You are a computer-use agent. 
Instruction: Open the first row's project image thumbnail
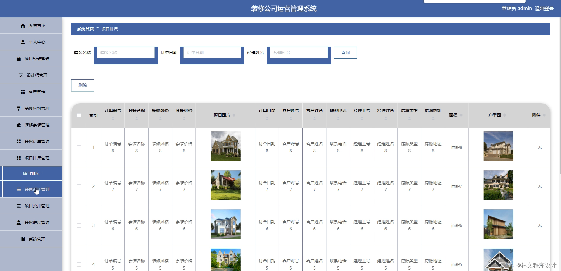(225, 146)
